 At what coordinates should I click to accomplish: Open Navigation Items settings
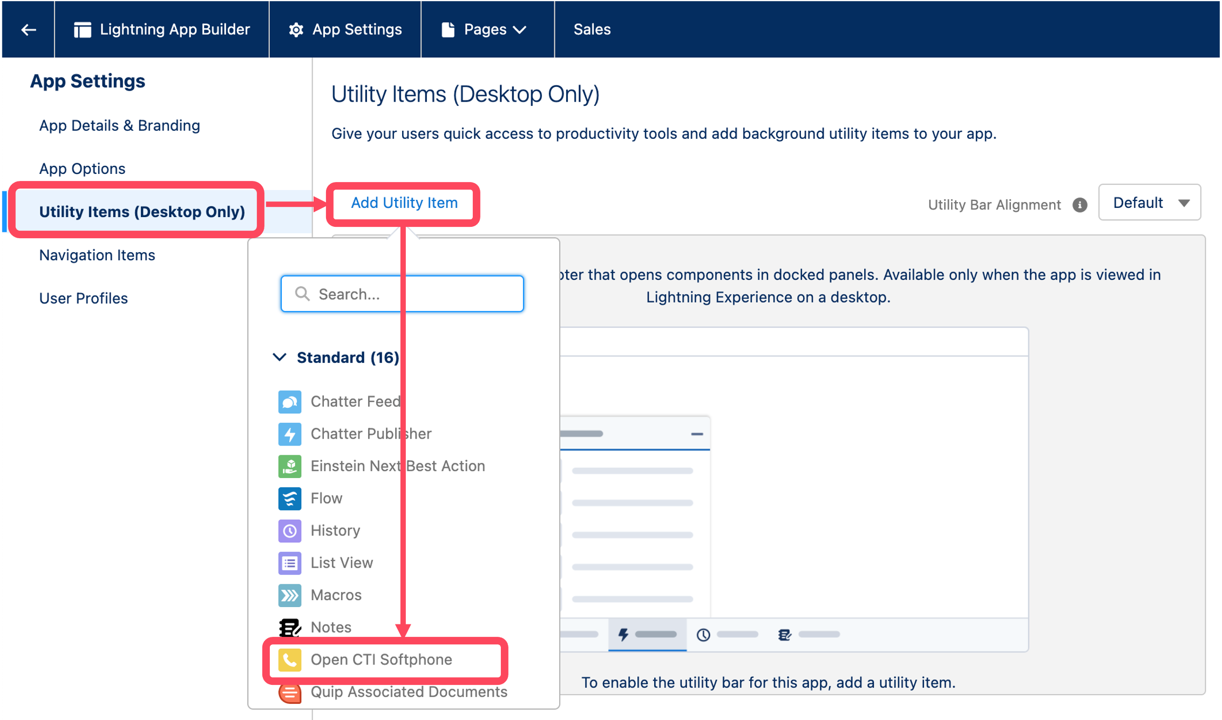[97, 255]
